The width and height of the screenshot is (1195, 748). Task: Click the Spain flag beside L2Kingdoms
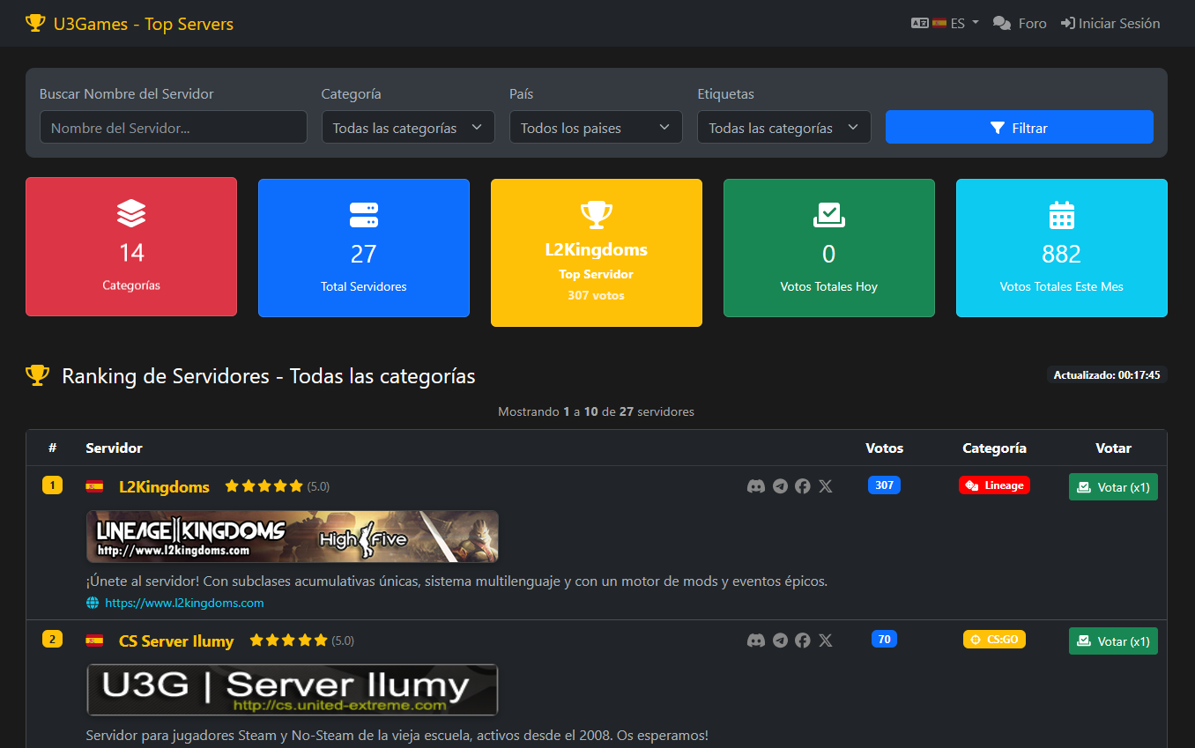coord(94,486)
